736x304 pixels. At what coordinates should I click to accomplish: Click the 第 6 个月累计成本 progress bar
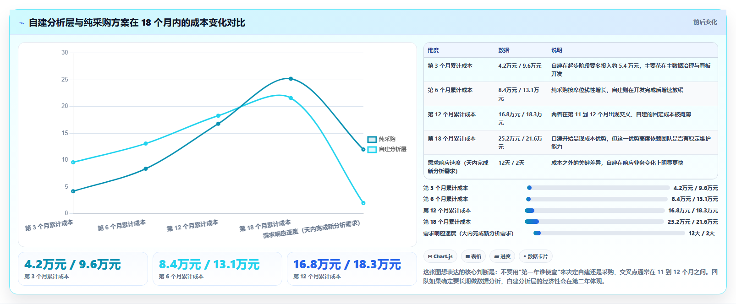tap(597, 199)
